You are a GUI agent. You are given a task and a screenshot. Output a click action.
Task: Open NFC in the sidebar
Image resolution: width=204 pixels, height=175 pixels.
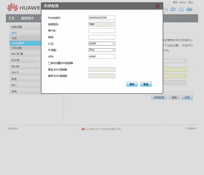tap(25, 85)
